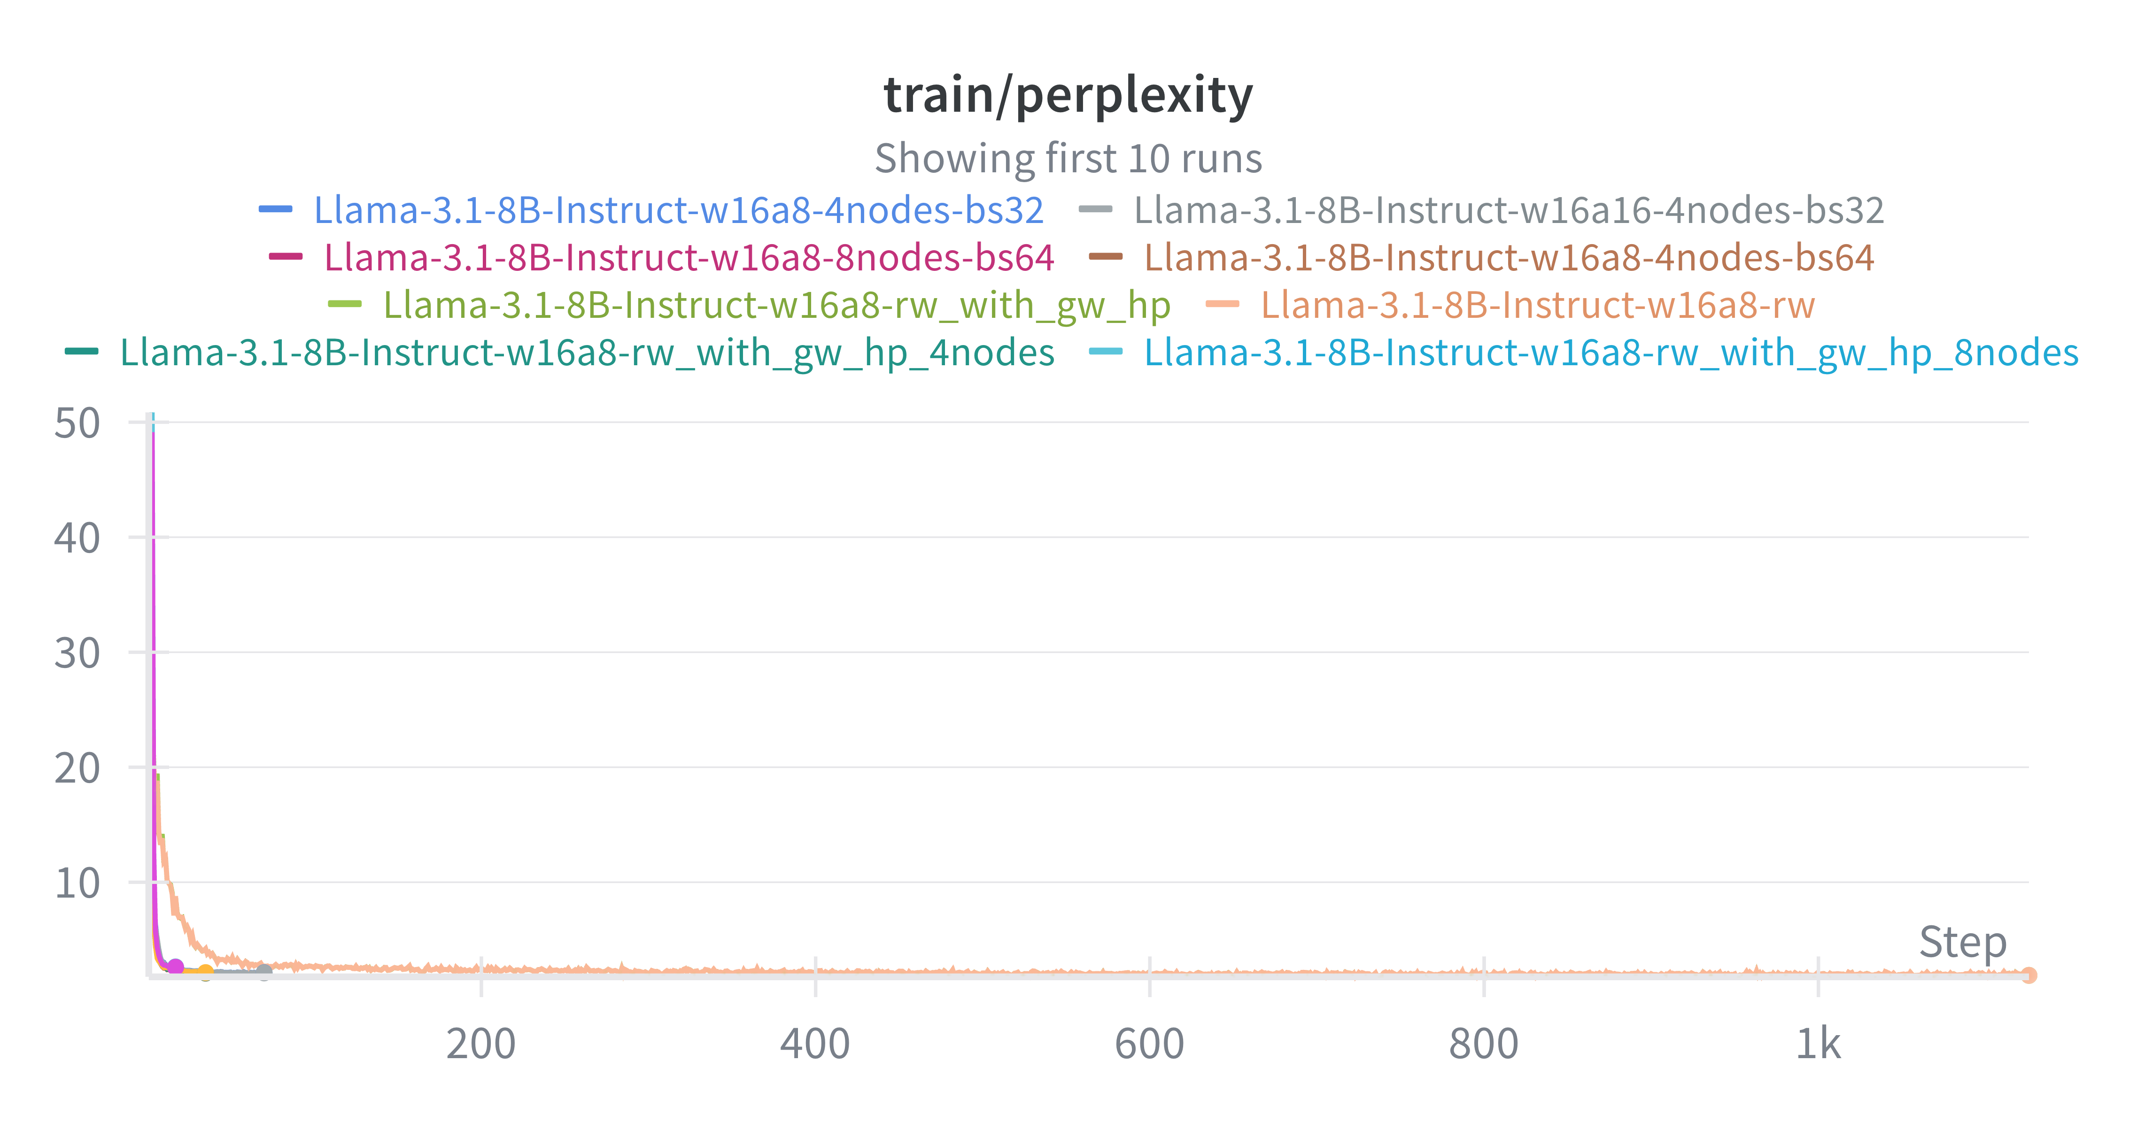Select the Llama-3.1-8B-Instruct-w16a16-4nodes-bs32 legend label
The height and width of the screenshot is (1122, 2137).
click(1509, 210)
